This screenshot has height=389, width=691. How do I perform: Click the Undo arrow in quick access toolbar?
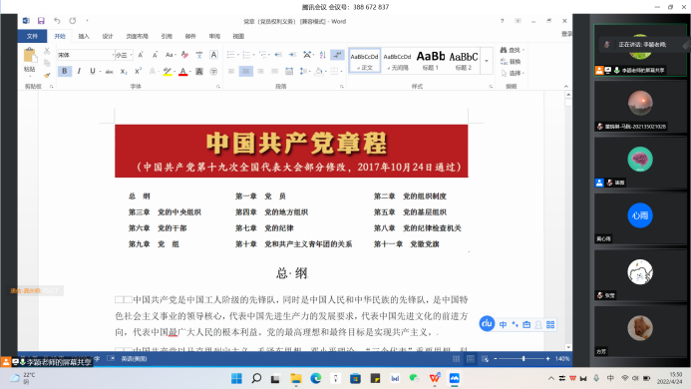(x=57, y=21)
